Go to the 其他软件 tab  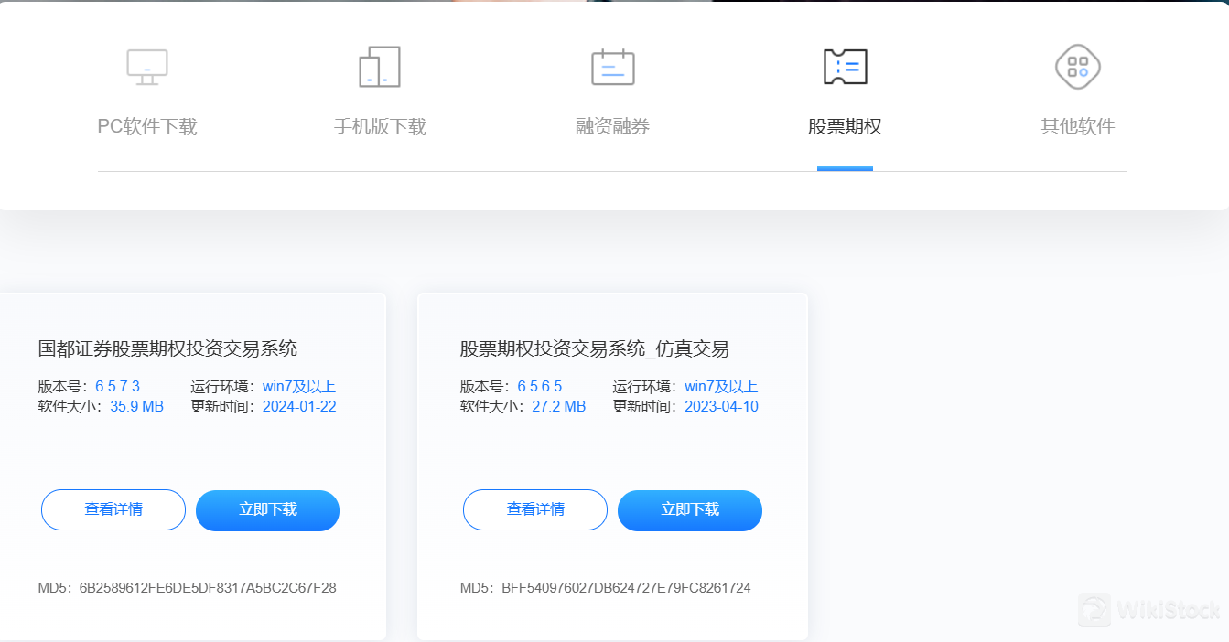(x=1078, y=126)
